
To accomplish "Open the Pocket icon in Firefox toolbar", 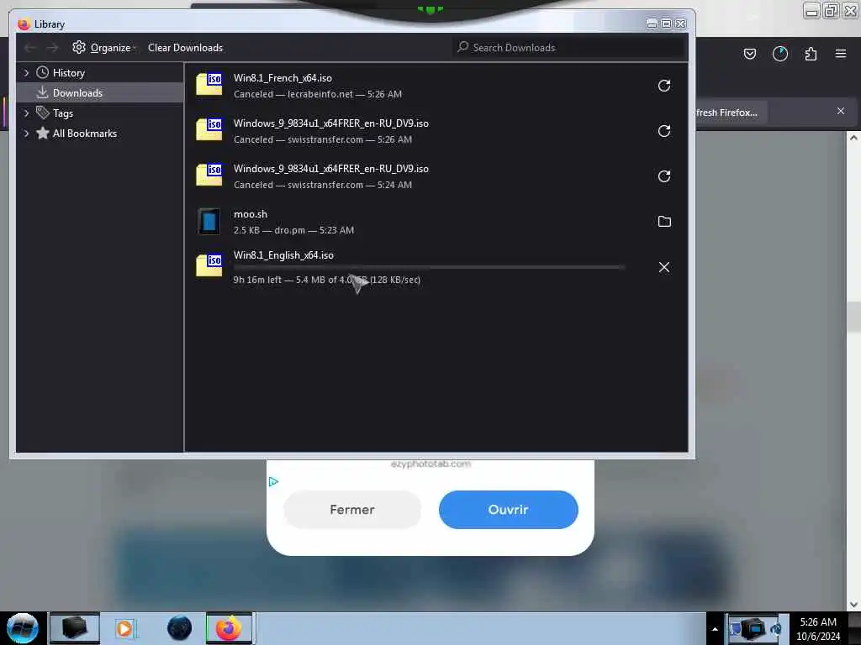I will tap(749, 54).
